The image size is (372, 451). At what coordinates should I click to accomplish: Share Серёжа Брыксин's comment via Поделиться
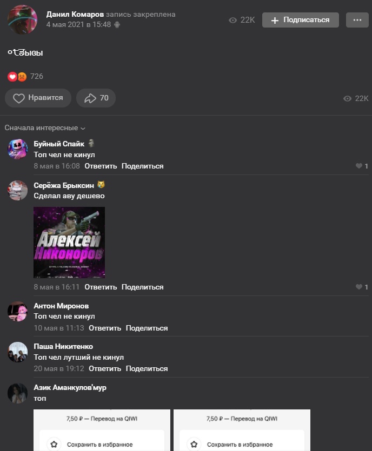coord(143,287)
